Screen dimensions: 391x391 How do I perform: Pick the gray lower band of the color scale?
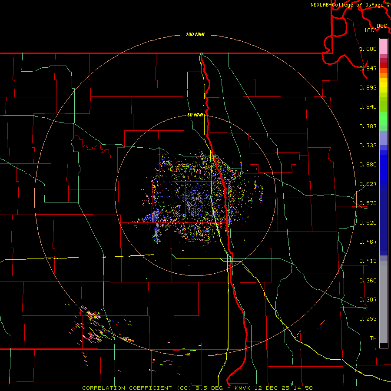(x=384, y=302)
